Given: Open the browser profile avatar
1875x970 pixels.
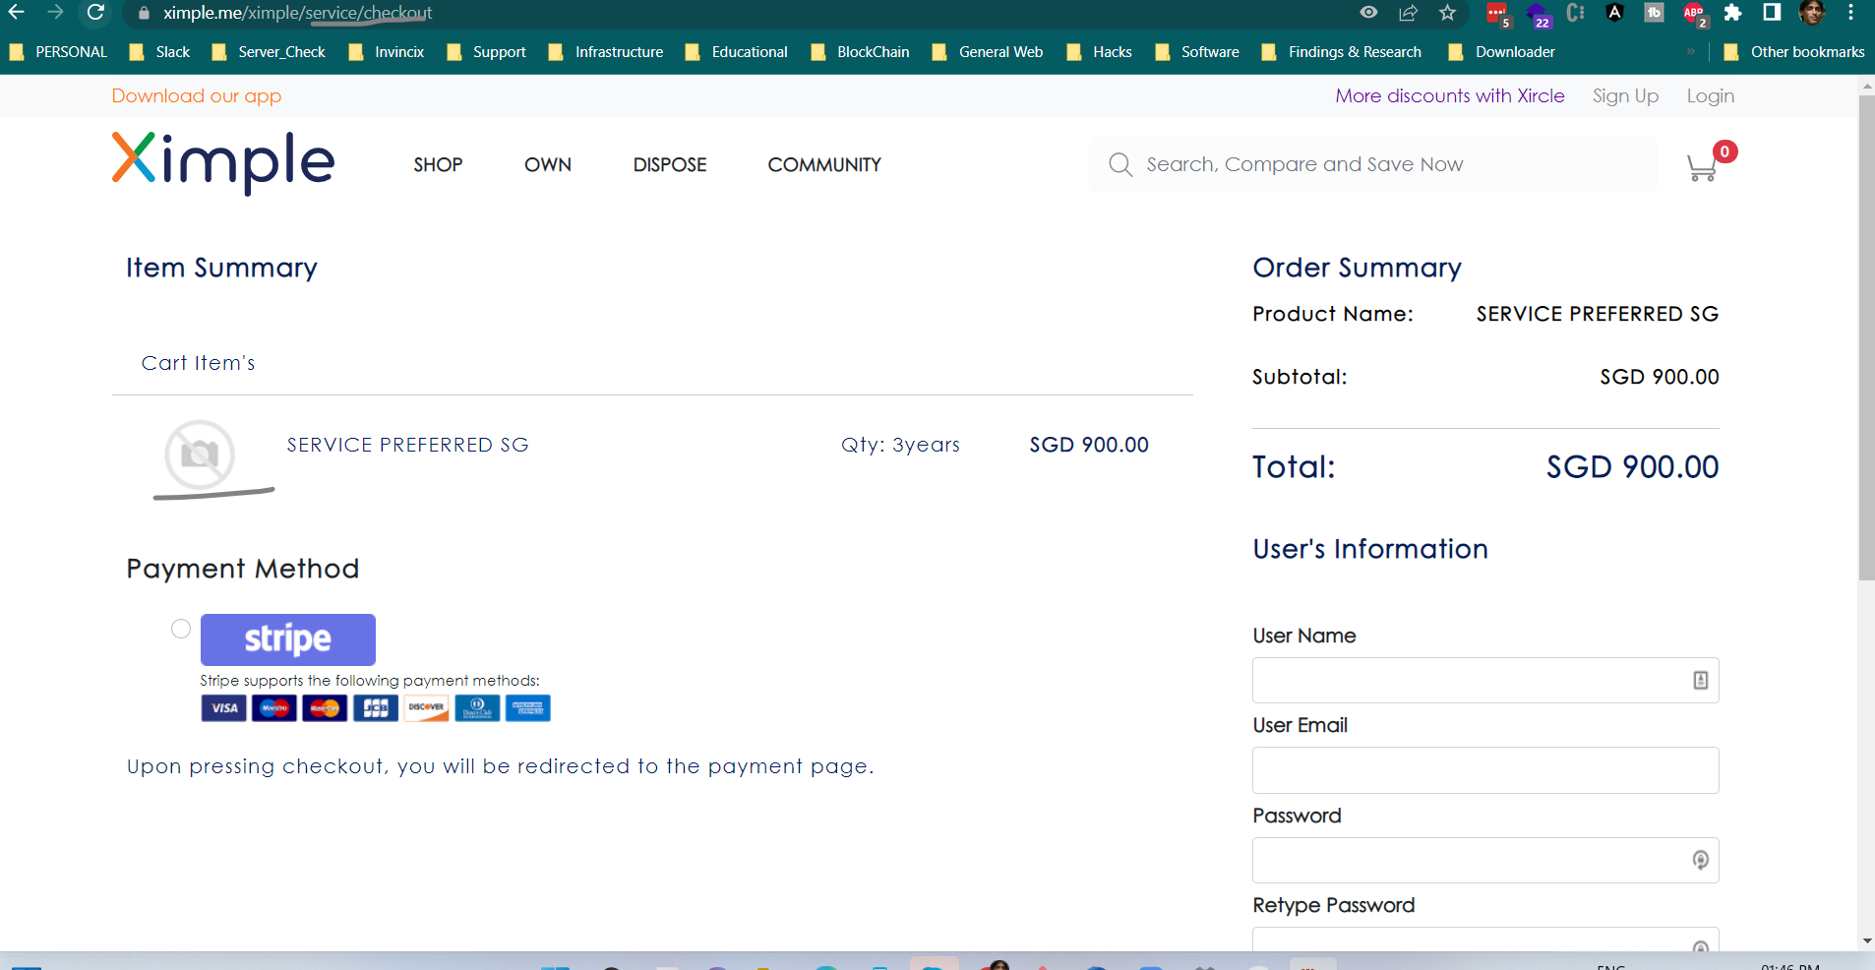Looking at the screenshot, I should [x=1811, y=13].
